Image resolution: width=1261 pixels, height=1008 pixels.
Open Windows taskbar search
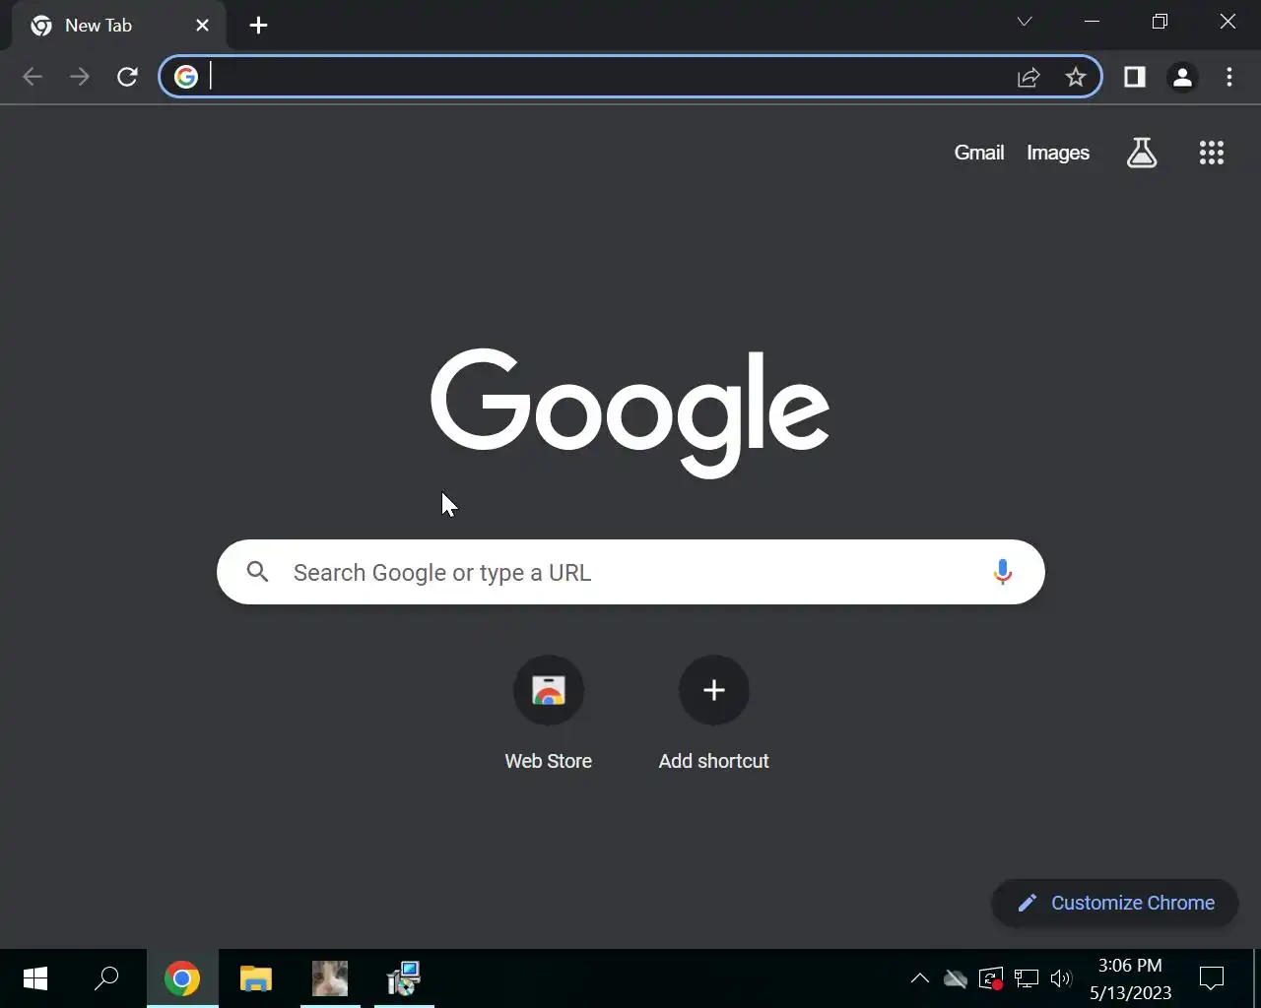[x=106, y=978]
